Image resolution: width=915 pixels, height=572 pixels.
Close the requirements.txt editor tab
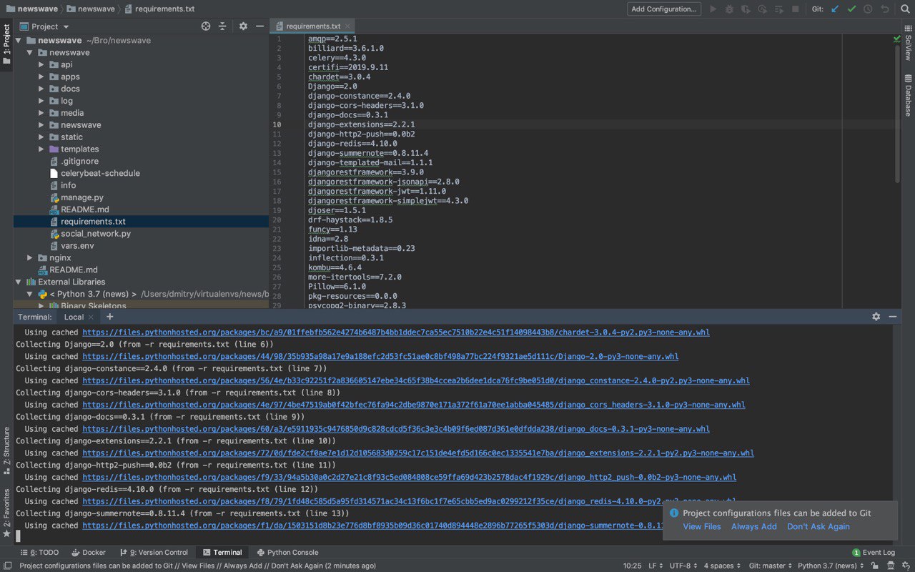(347, 26)
